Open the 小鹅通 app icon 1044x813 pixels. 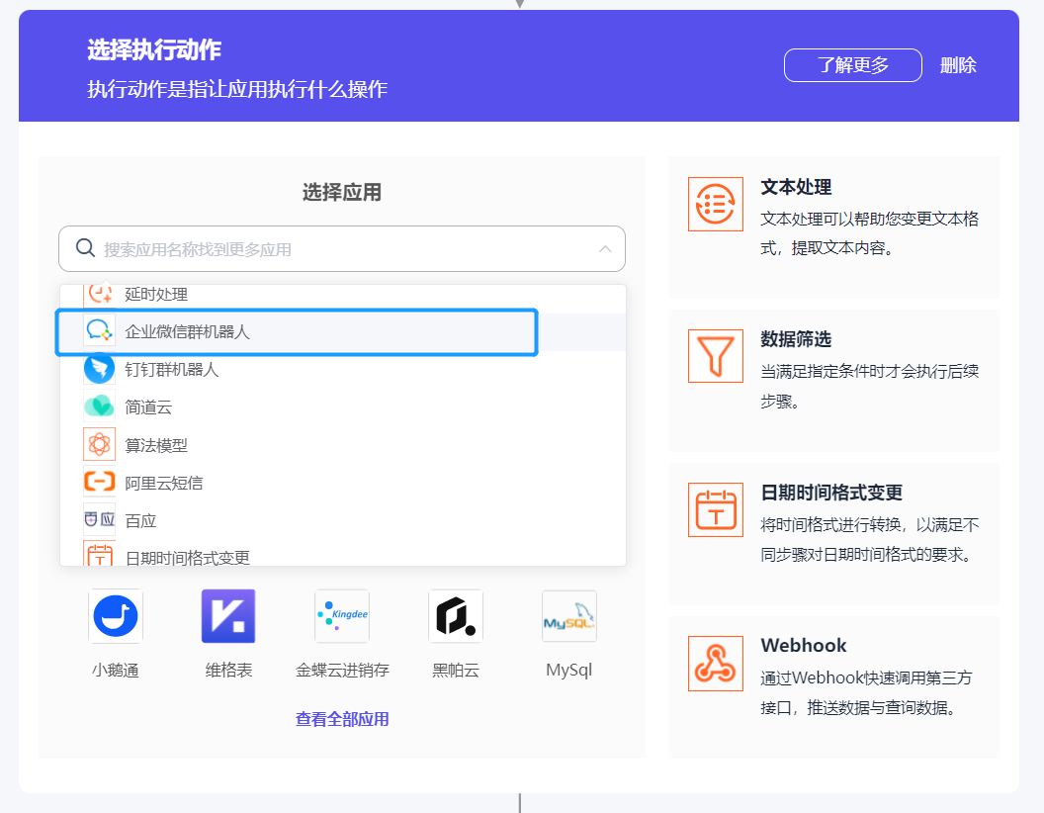(116, 616)
